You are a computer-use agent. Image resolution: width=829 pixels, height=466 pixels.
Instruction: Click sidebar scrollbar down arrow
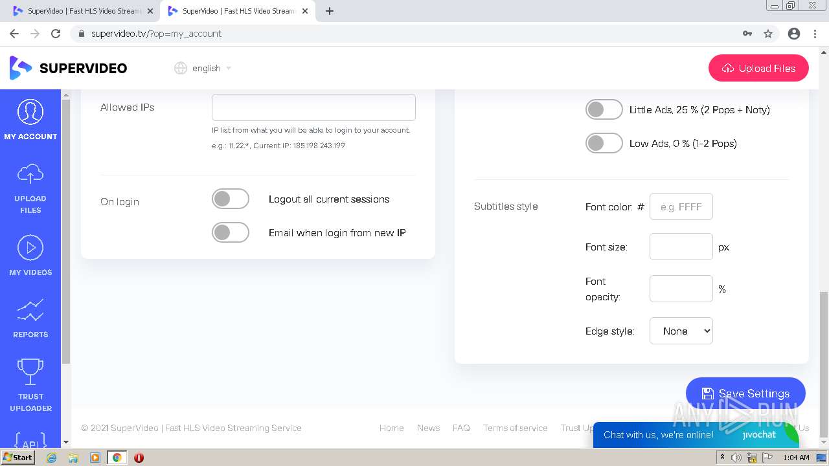tap(66, 443)
